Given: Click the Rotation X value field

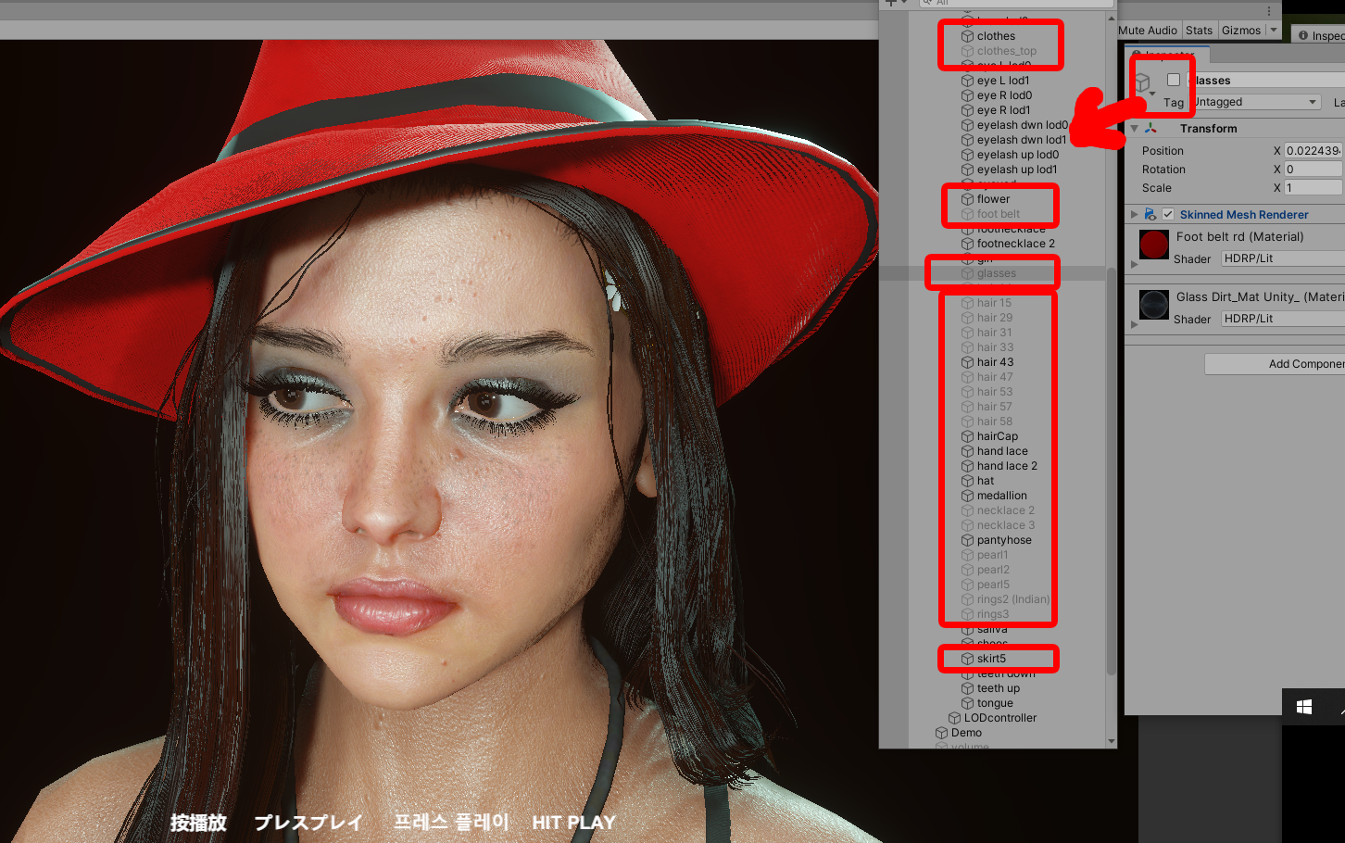Looking at the screenshot, I should pyautogui.click(x=1314, y=170).
